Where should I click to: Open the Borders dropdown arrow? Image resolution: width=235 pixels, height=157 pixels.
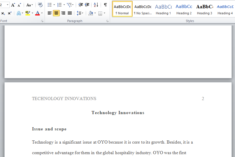(104, 13)
